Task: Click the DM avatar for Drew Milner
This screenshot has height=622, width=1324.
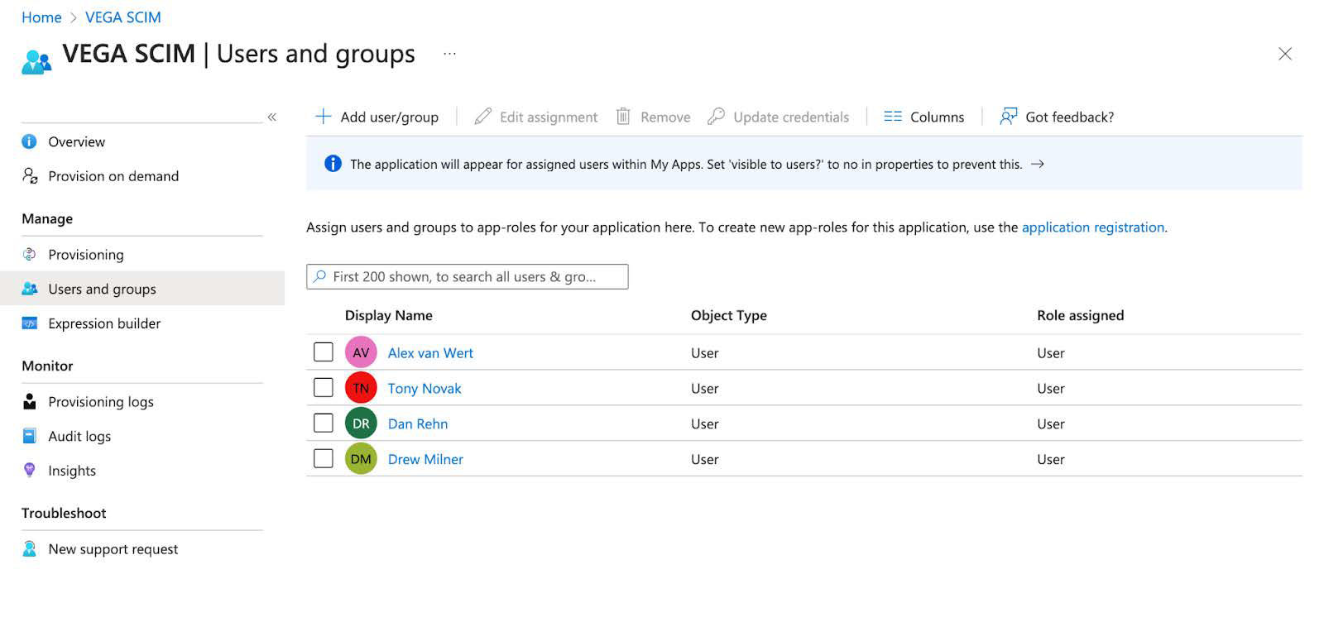Action: [x=361, y=459]
